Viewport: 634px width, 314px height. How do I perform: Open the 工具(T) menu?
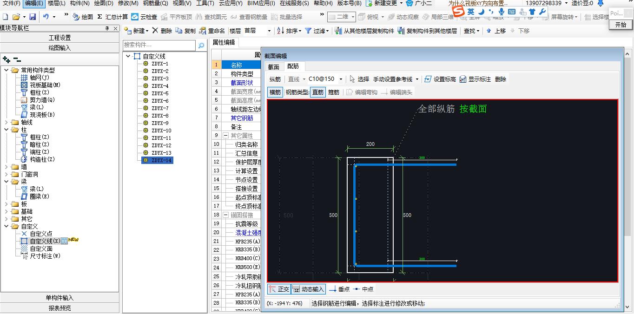(x=205, y=3)
